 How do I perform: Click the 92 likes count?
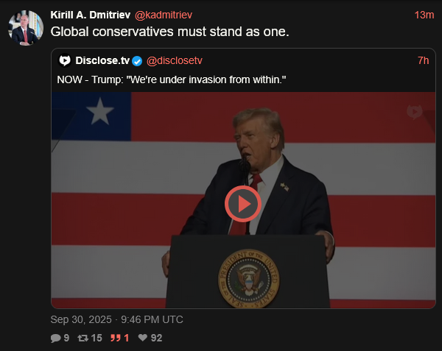156,338
